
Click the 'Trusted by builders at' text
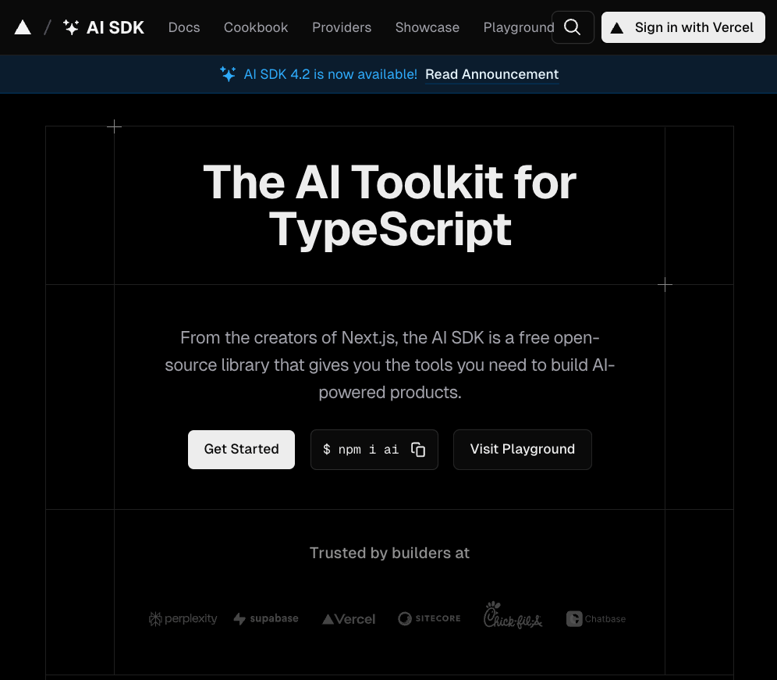[x=389, y=553]
